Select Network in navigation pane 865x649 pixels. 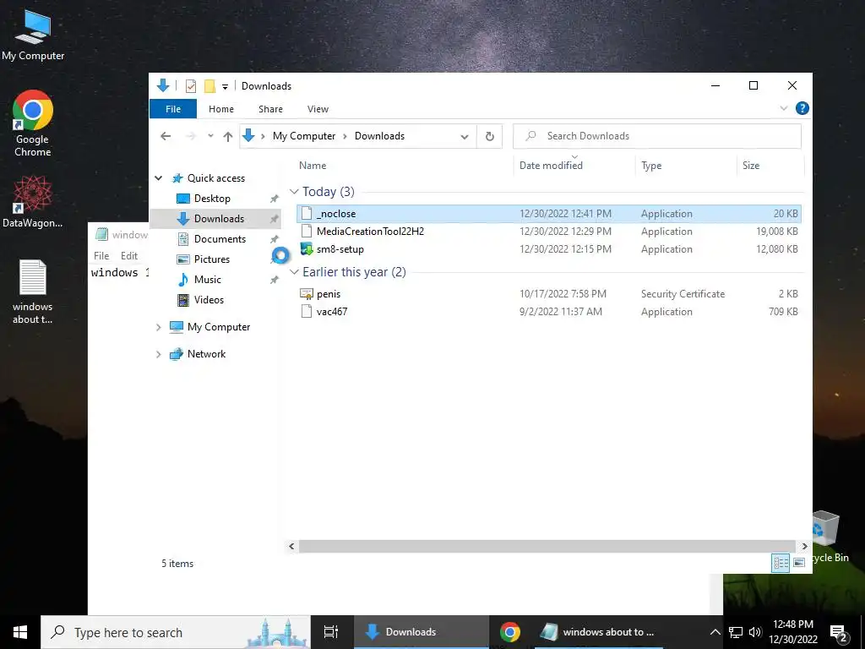(206, 354)
